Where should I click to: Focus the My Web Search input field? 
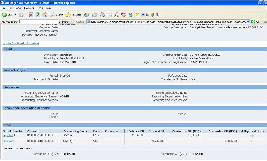39,22
